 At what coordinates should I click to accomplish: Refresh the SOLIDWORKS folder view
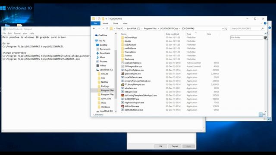click(x=226, y=28)
